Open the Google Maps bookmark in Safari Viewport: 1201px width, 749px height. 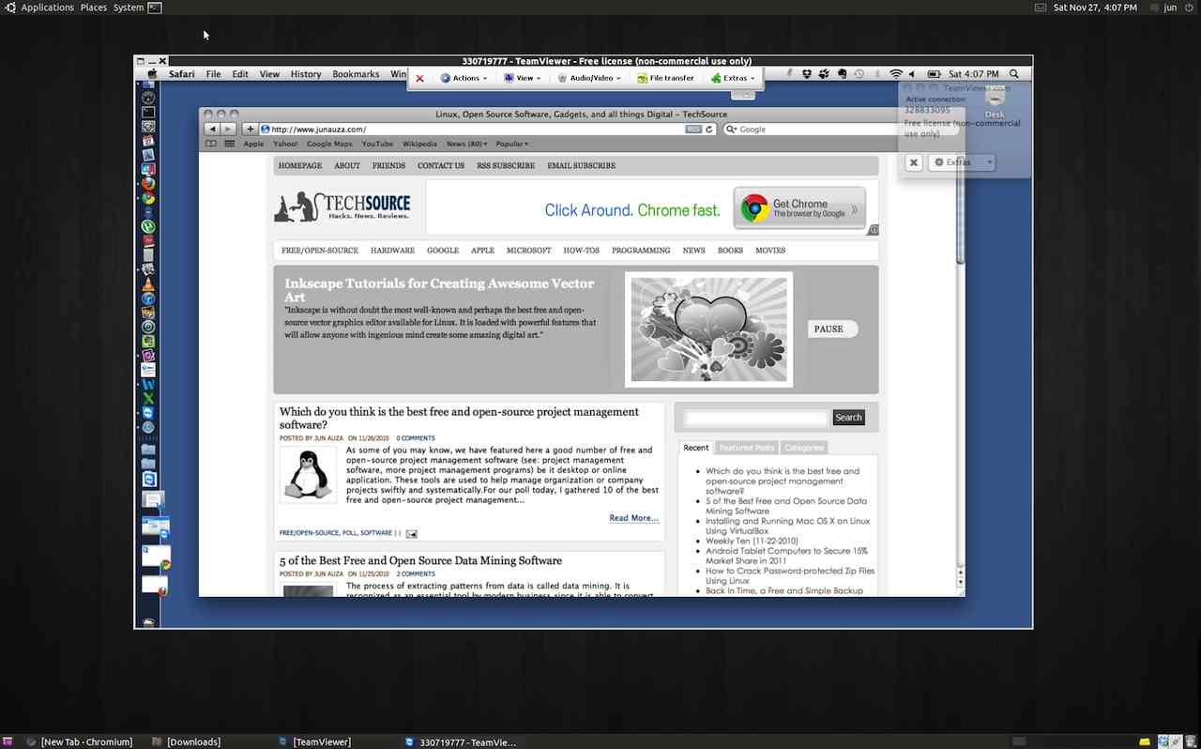tap(329, 144)
